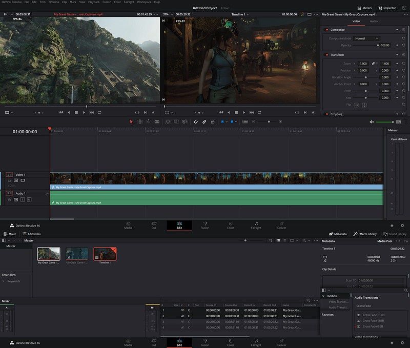410x348 pixels.
Task: Disable the Composite section toggle
Action: tap(326, 30)
